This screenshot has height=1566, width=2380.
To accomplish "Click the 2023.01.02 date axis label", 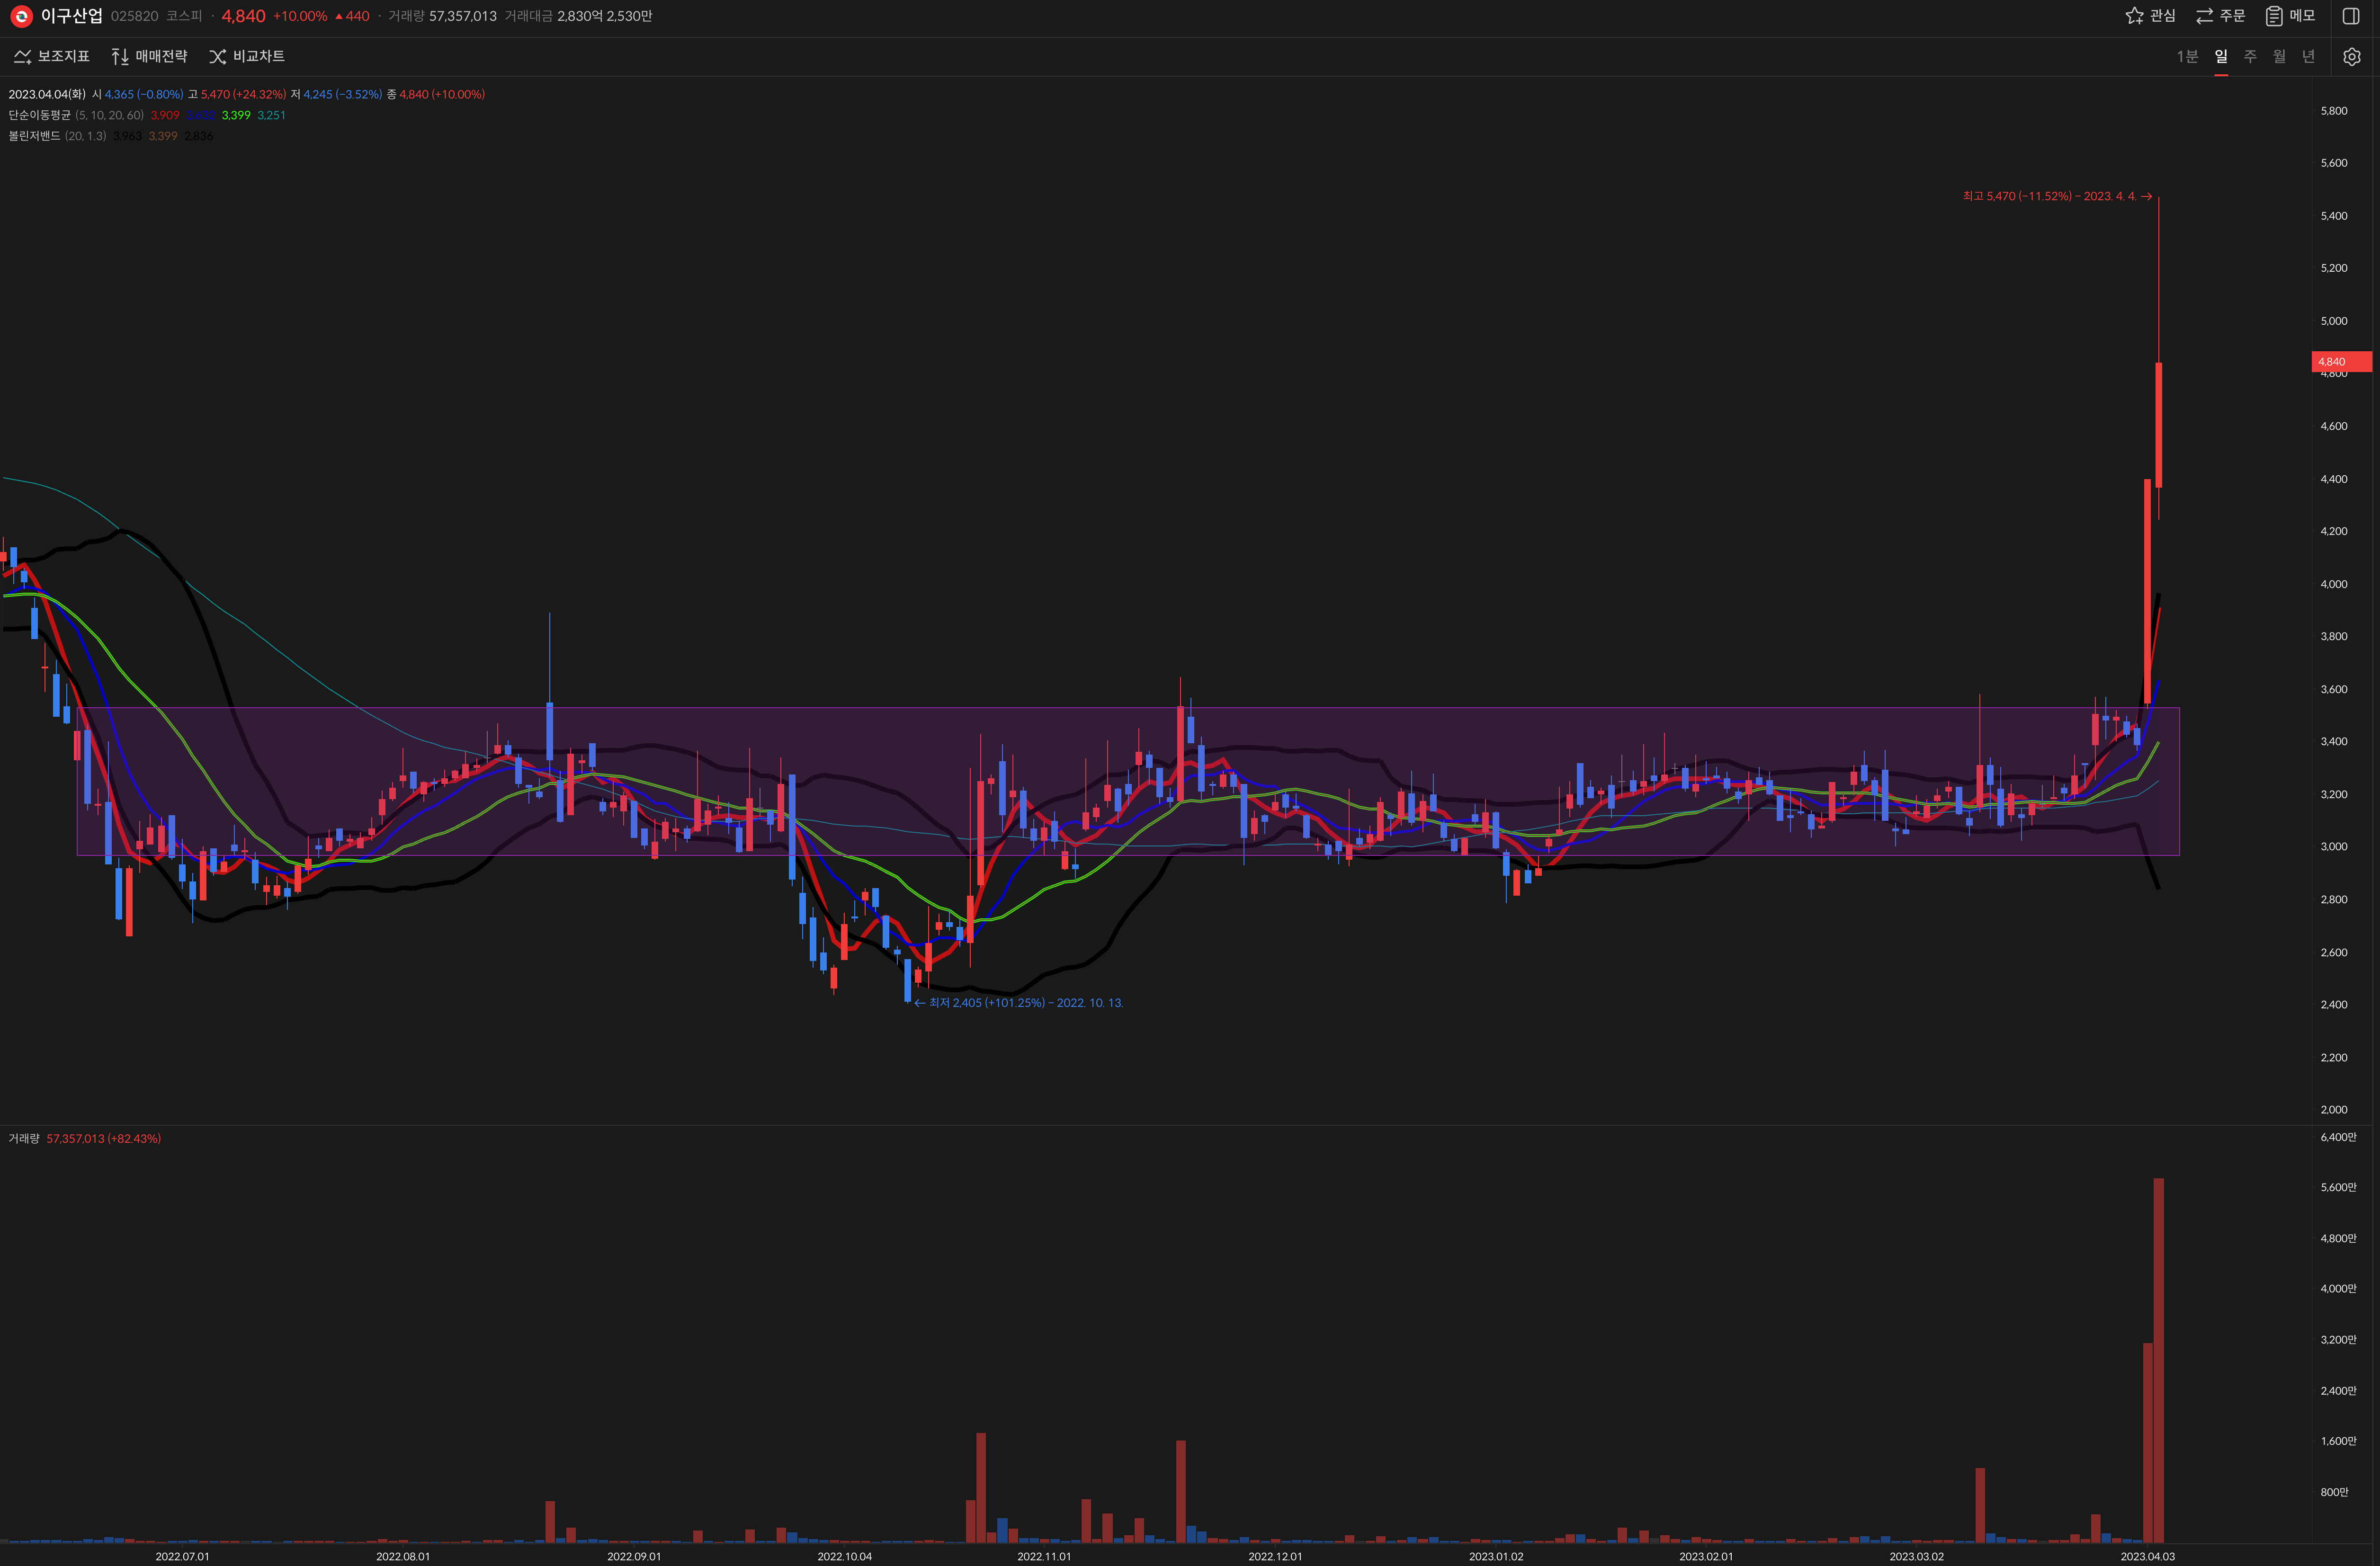I will (1496, 1556).
